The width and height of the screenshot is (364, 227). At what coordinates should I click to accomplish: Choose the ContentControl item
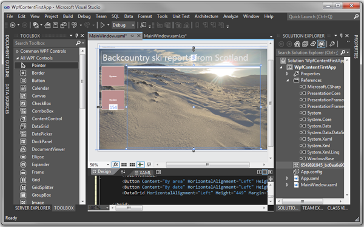47,119
